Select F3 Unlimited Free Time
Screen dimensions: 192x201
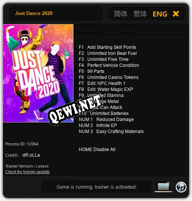click(103, 59)
